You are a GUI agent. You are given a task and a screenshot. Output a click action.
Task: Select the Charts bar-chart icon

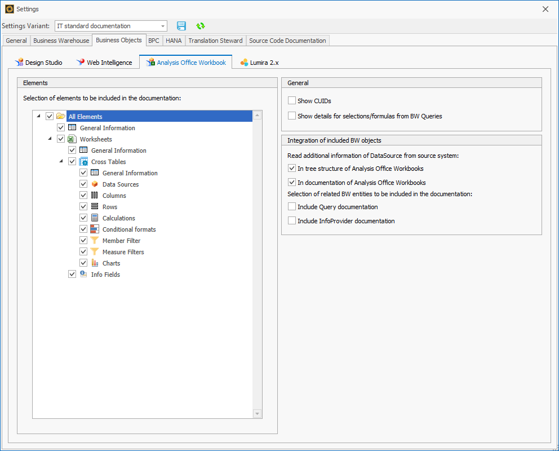(x=94, y=263)
